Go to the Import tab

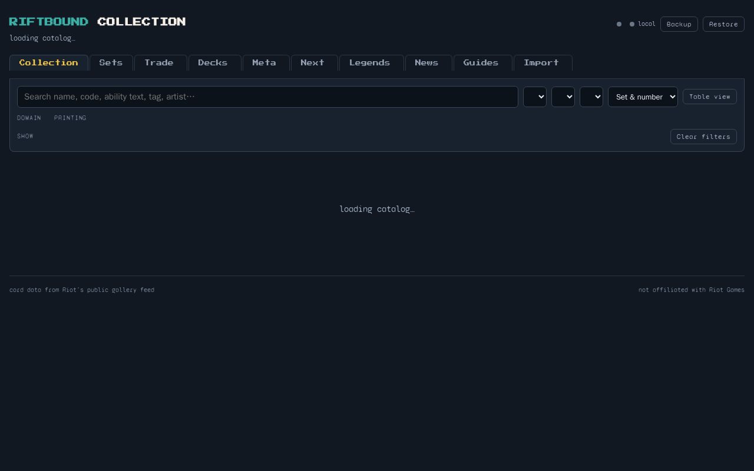(543, 62)
